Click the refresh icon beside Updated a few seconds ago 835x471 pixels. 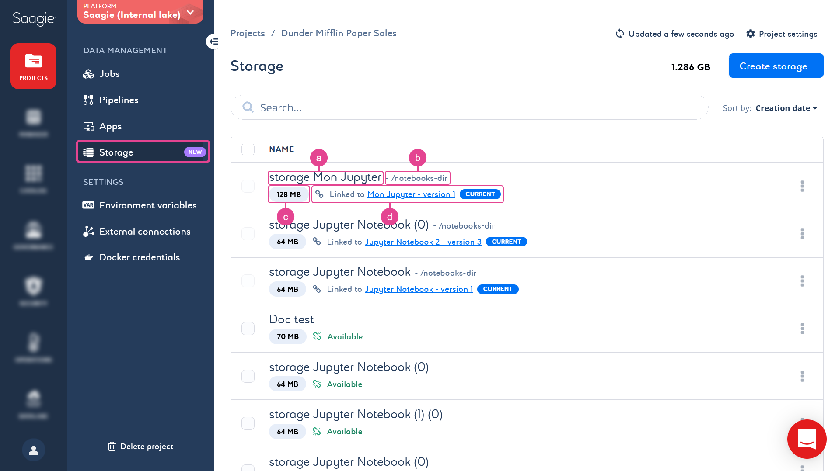pyautogui.click(x=620, y=34)
